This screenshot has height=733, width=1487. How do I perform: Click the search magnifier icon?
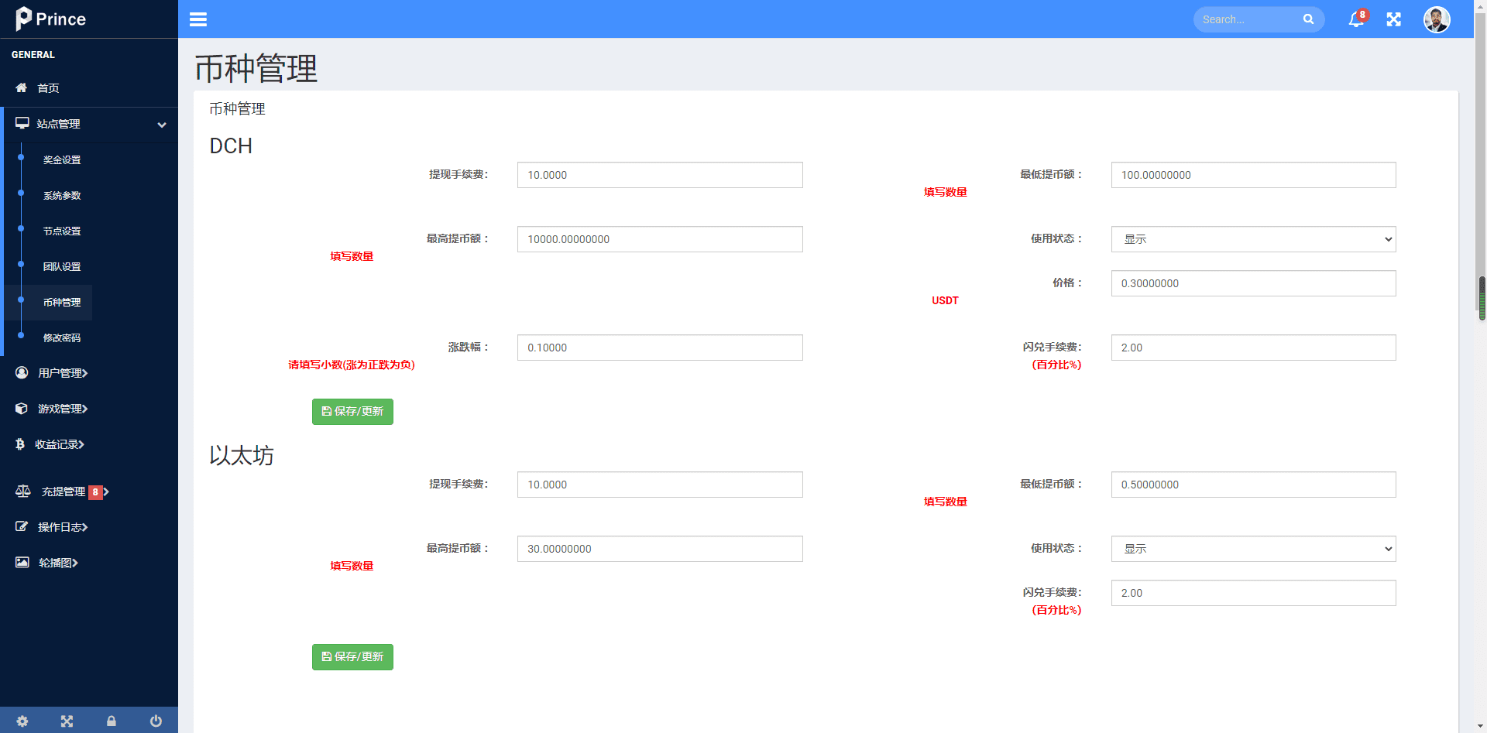coord(1308,19)
